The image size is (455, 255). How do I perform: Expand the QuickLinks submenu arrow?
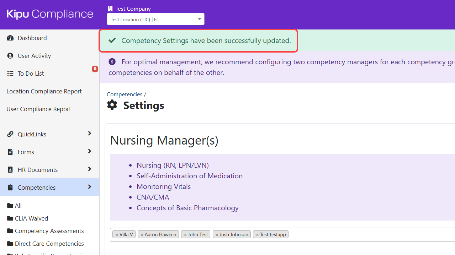[89, 134]
